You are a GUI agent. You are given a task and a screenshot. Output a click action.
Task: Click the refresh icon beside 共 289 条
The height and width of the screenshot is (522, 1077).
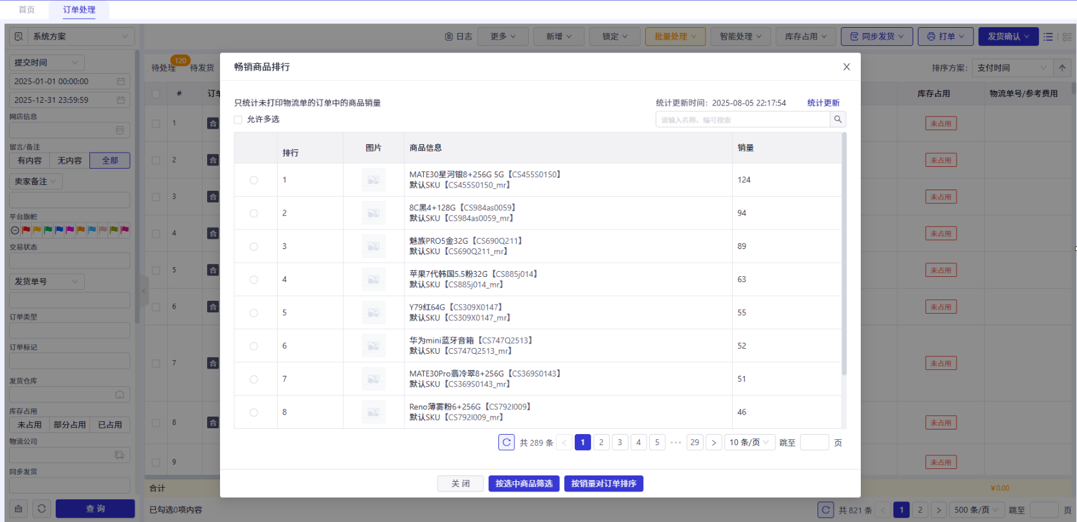[x=507, y=442]
